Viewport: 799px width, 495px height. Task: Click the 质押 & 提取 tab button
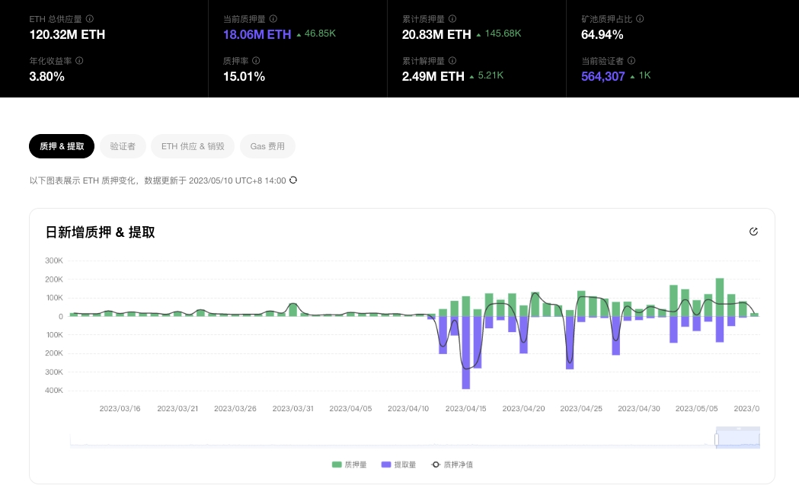(x=62, y=146)
